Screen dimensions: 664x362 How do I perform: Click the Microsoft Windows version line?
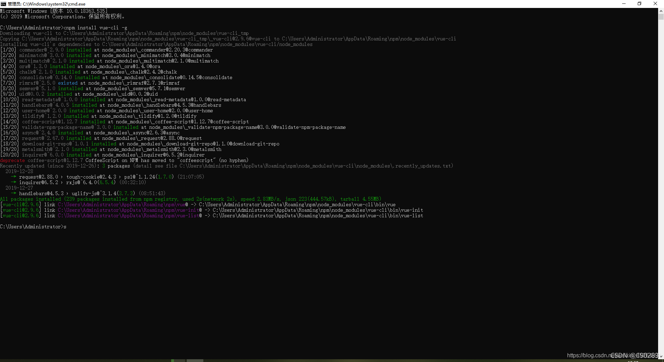tap(54, 11)
